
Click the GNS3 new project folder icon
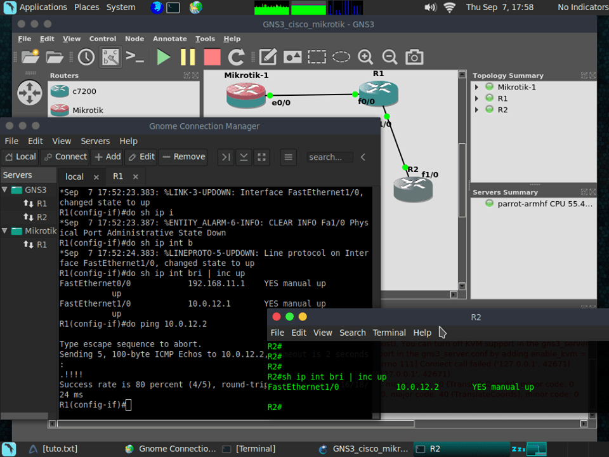tap(30, 56)
